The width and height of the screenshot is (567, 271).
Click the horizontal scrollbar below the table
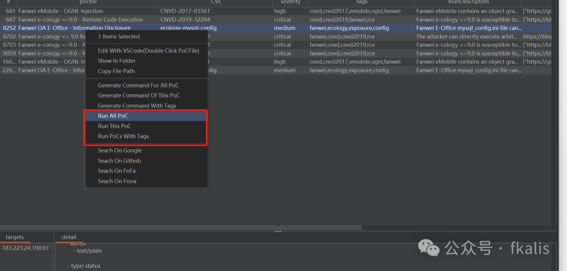[181, 227]
